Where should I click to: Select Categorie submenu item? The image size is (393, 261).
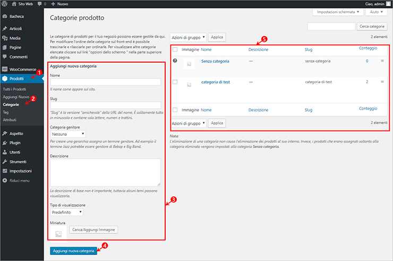click(11, 105)
